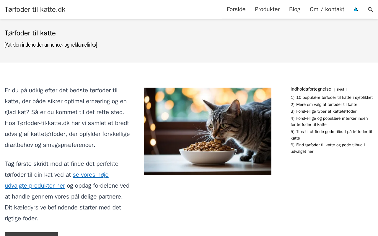Viewport: 378px width, 236px height.
Task: Open 'Mere om valg af tørfoder til katte'
Action: (x=327, y=105)
